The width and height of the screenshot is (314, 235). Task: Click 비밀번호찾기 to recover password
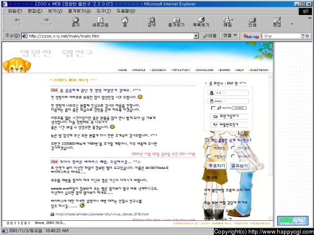(229, 125)
